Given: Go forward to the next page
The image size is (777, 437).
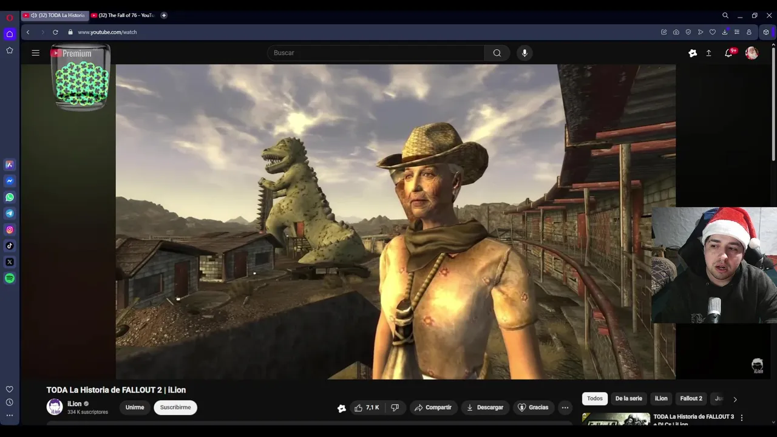Looking at the screenshot, I should coord(42,32).
